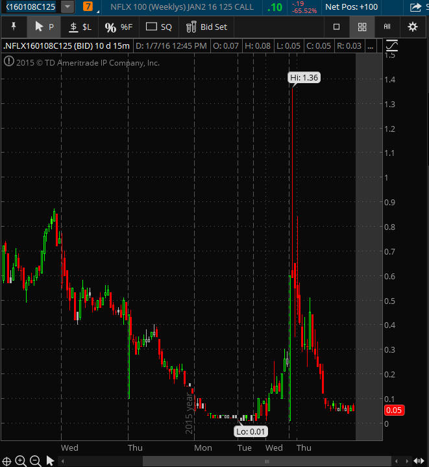Click the scrollbar small left arrow near right
Screen dimensions: 429x467
coord(396,461)
